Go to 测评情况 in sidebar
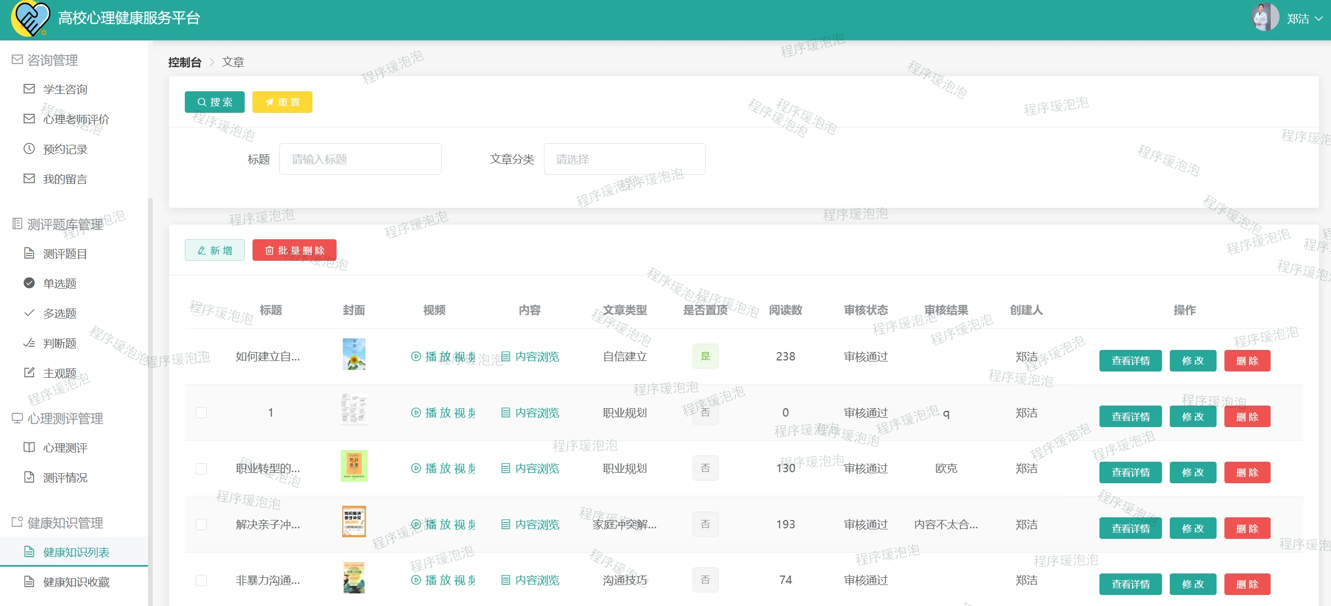Image resolution: width=1331 pixels, height=606 pixels. click(x=65, y=478)
